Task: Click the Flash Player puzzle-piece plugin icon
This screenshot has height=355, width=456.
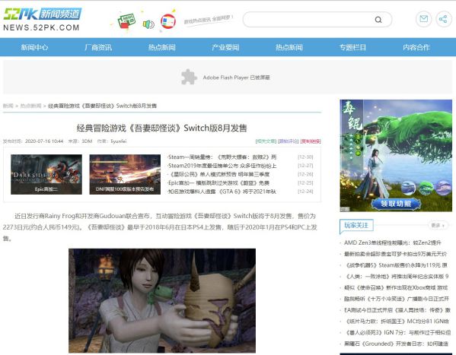Action: [189, 77]
